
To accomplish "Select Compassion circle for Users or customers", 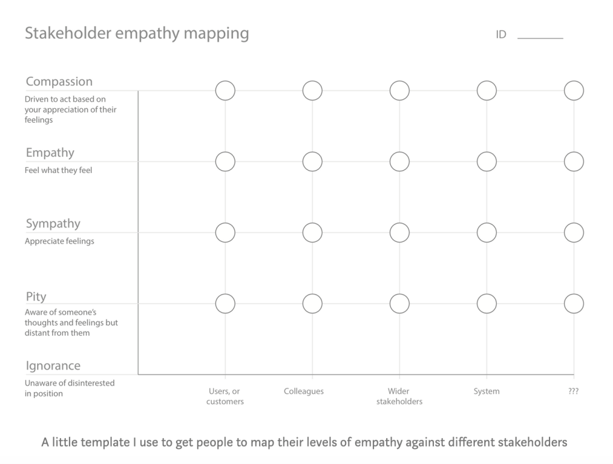I will [x=225, y=91].
